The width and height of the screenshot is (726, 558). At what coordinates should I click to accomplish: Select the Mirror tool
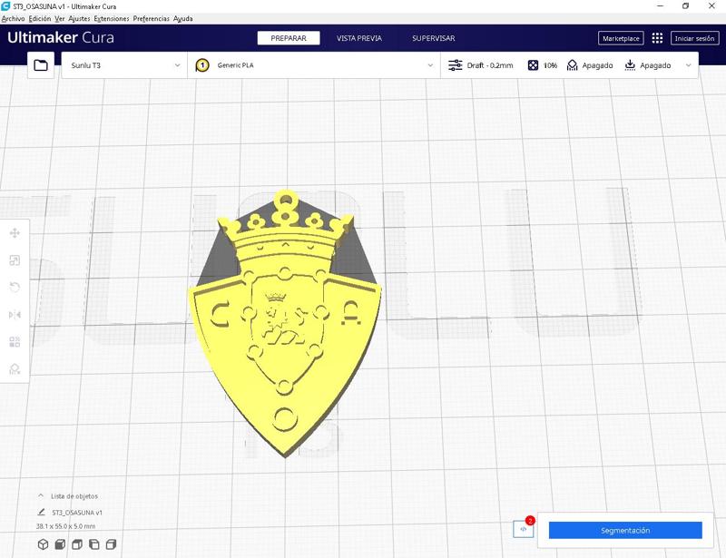14,314
